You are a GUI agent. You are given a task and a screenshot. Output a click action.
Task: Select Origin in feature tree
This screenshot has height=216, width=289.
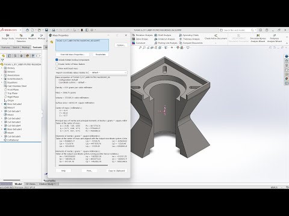point(9,101)
